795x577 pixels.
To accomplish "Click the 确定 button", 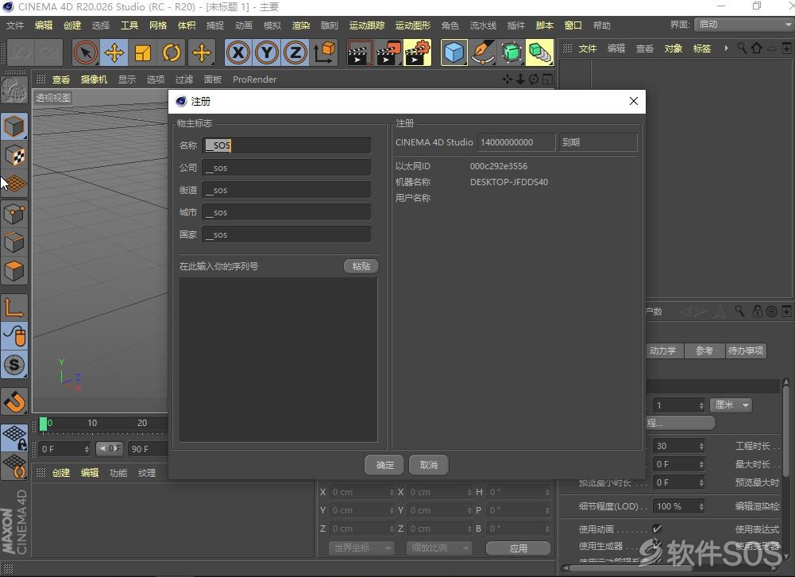I will point(385,465).
